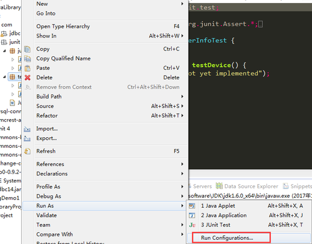This screenshot has width=312, height=244.
Task: Click submenu arrow next to Build Path
Action: point(182,97)
